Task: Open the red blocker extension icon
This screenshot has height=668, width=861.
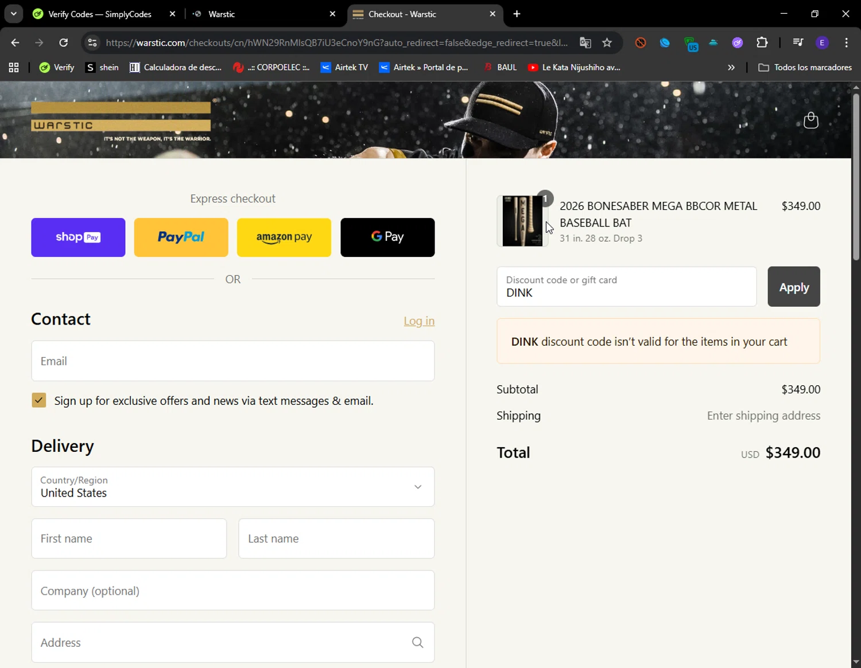Action: 641,42
